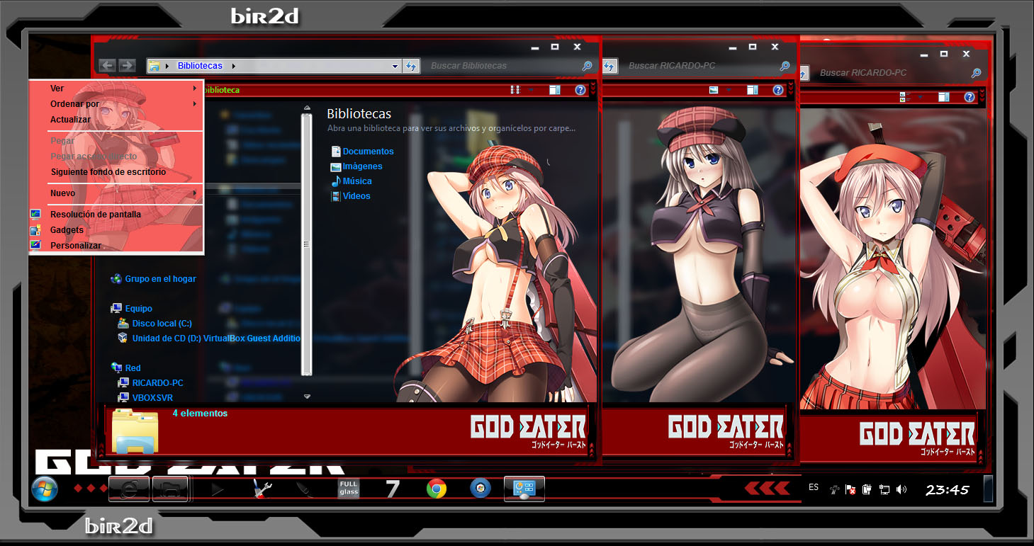Click the show desktop button beside clock

tap(988, 489)
